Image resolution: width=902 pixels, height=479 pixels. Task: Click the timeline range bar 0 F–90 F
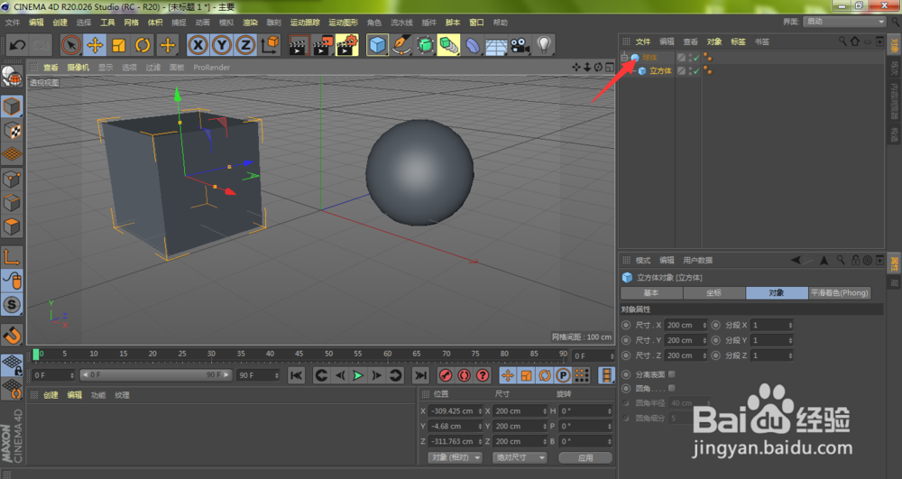155,375
